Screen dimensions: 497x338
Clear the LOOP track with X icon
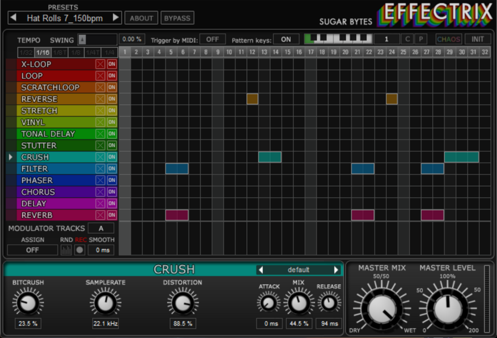coord(100,76)
